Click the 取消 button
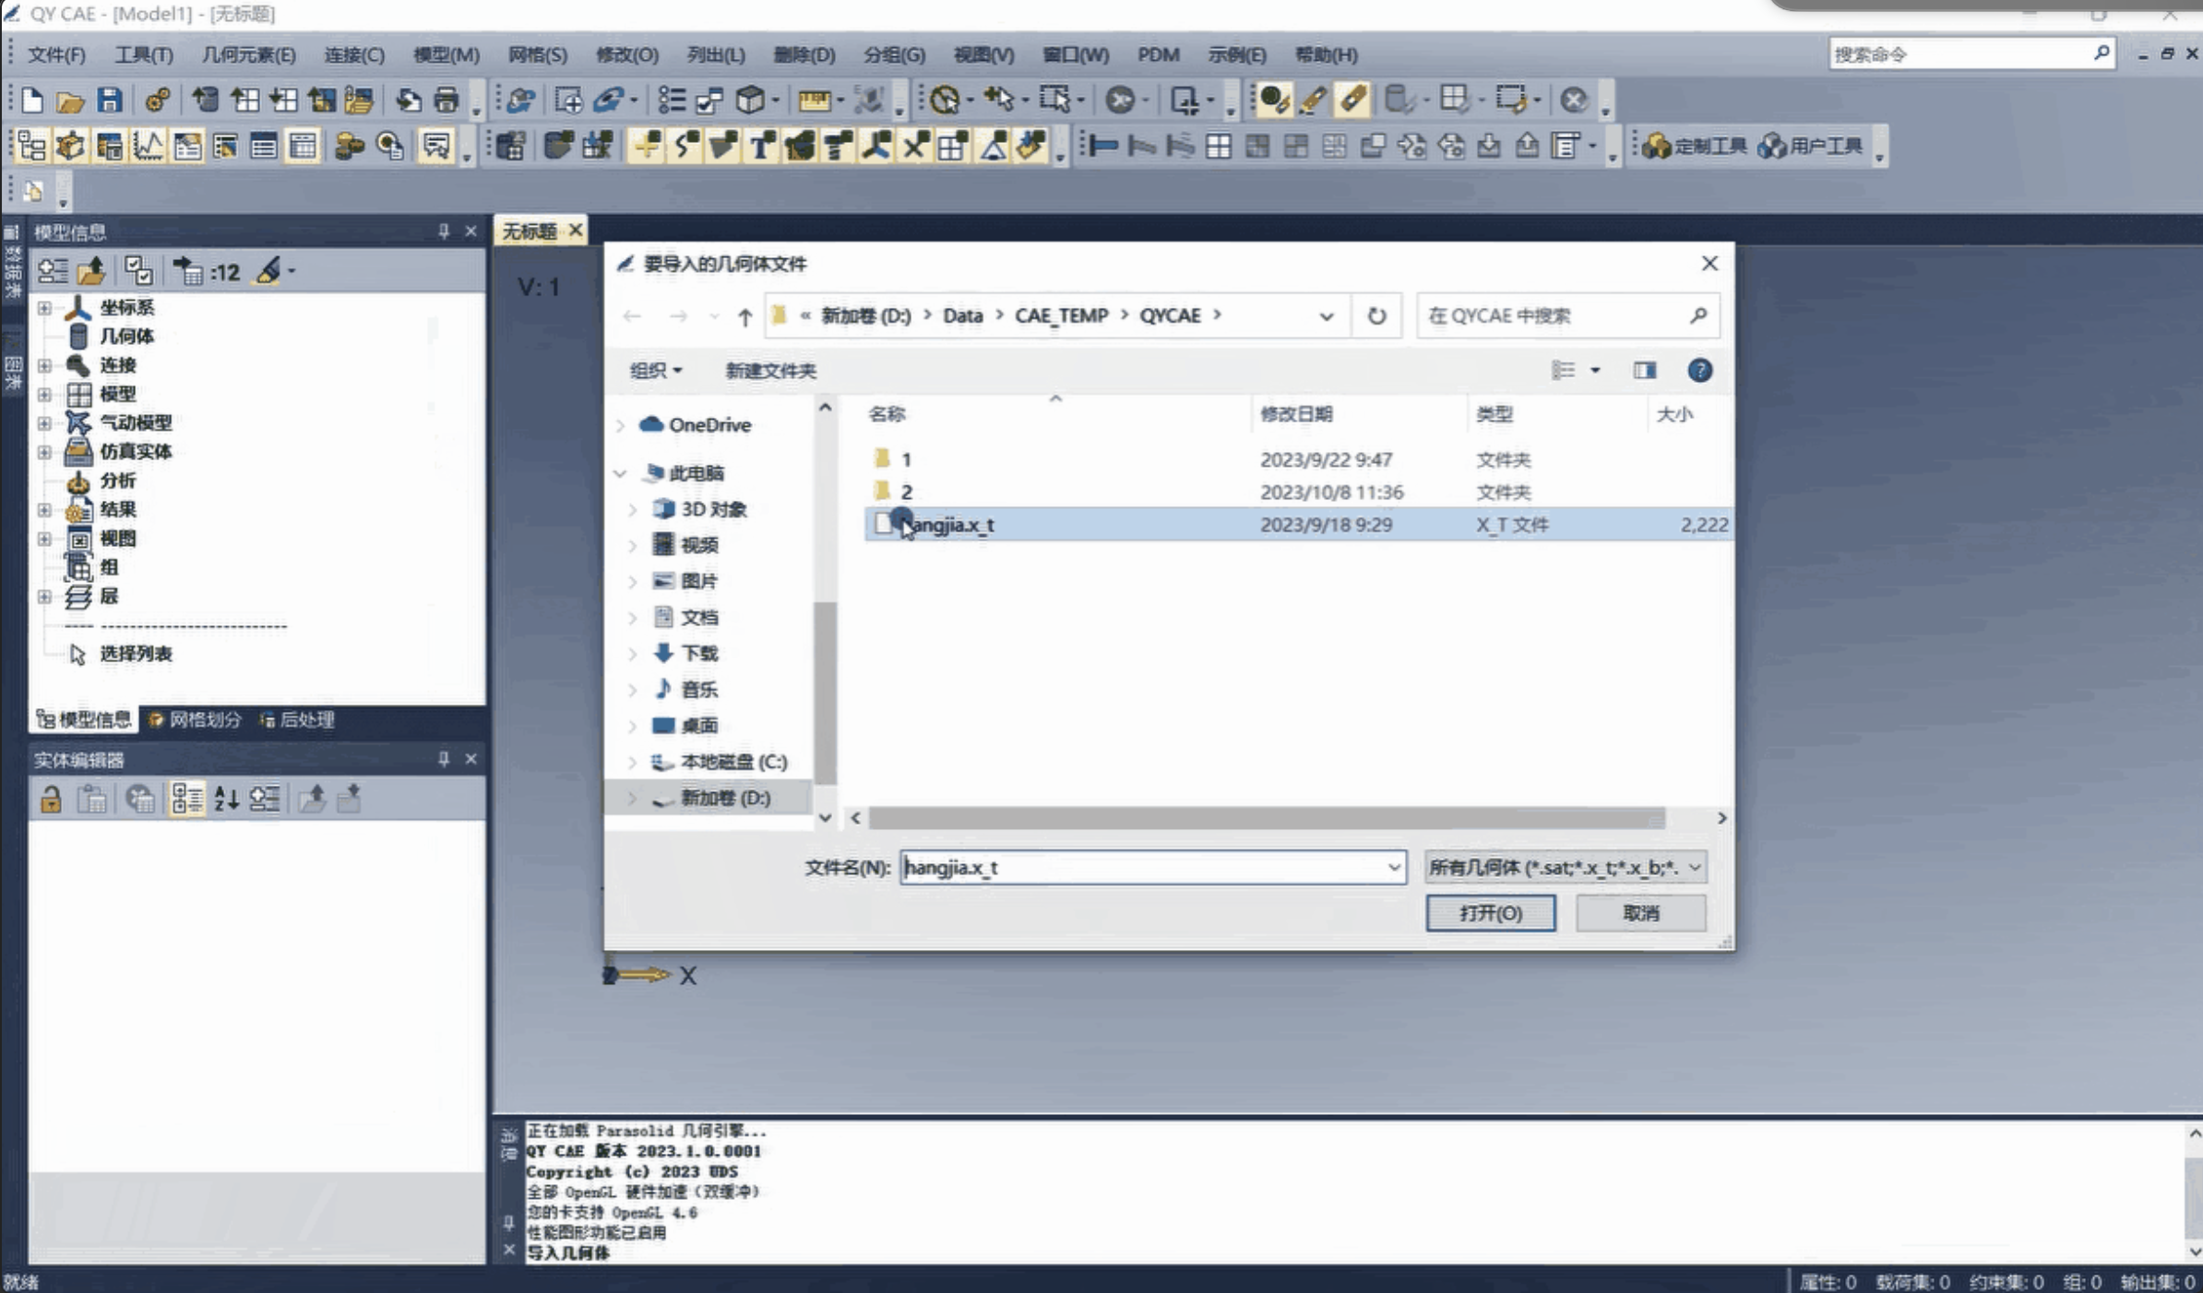2203x1293 pixels. pyautogui.click(x=1640, y=912)
